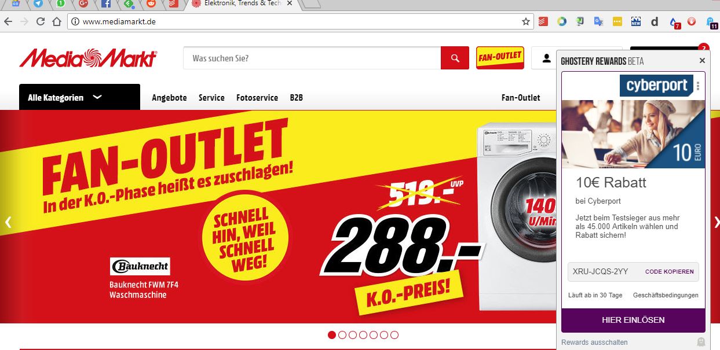This screenshot has height=350, width=720.
Task: Select the first carousel dot indicator
Action: 332,335
